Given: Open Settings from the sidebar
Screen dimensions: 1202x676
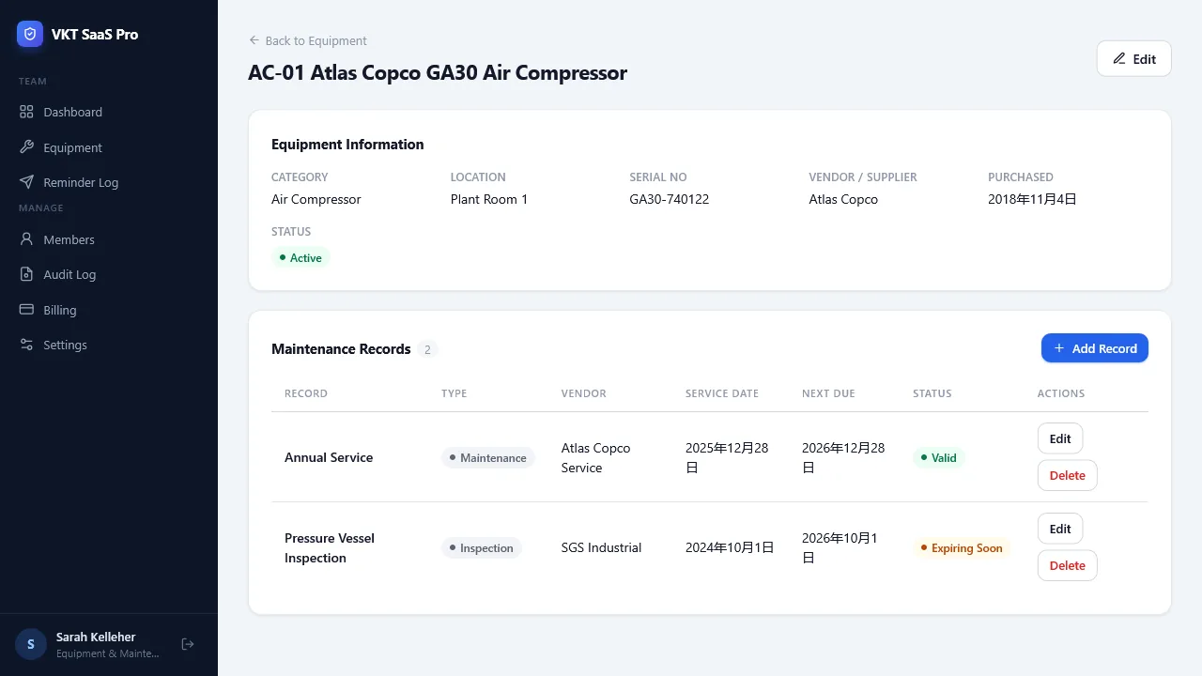Looking at the screenshot, I should 109,345.
